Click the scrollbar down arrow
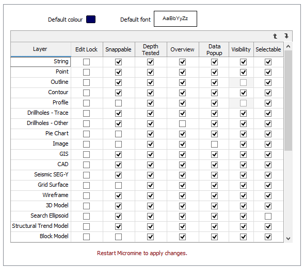 (x=289, y=239)
